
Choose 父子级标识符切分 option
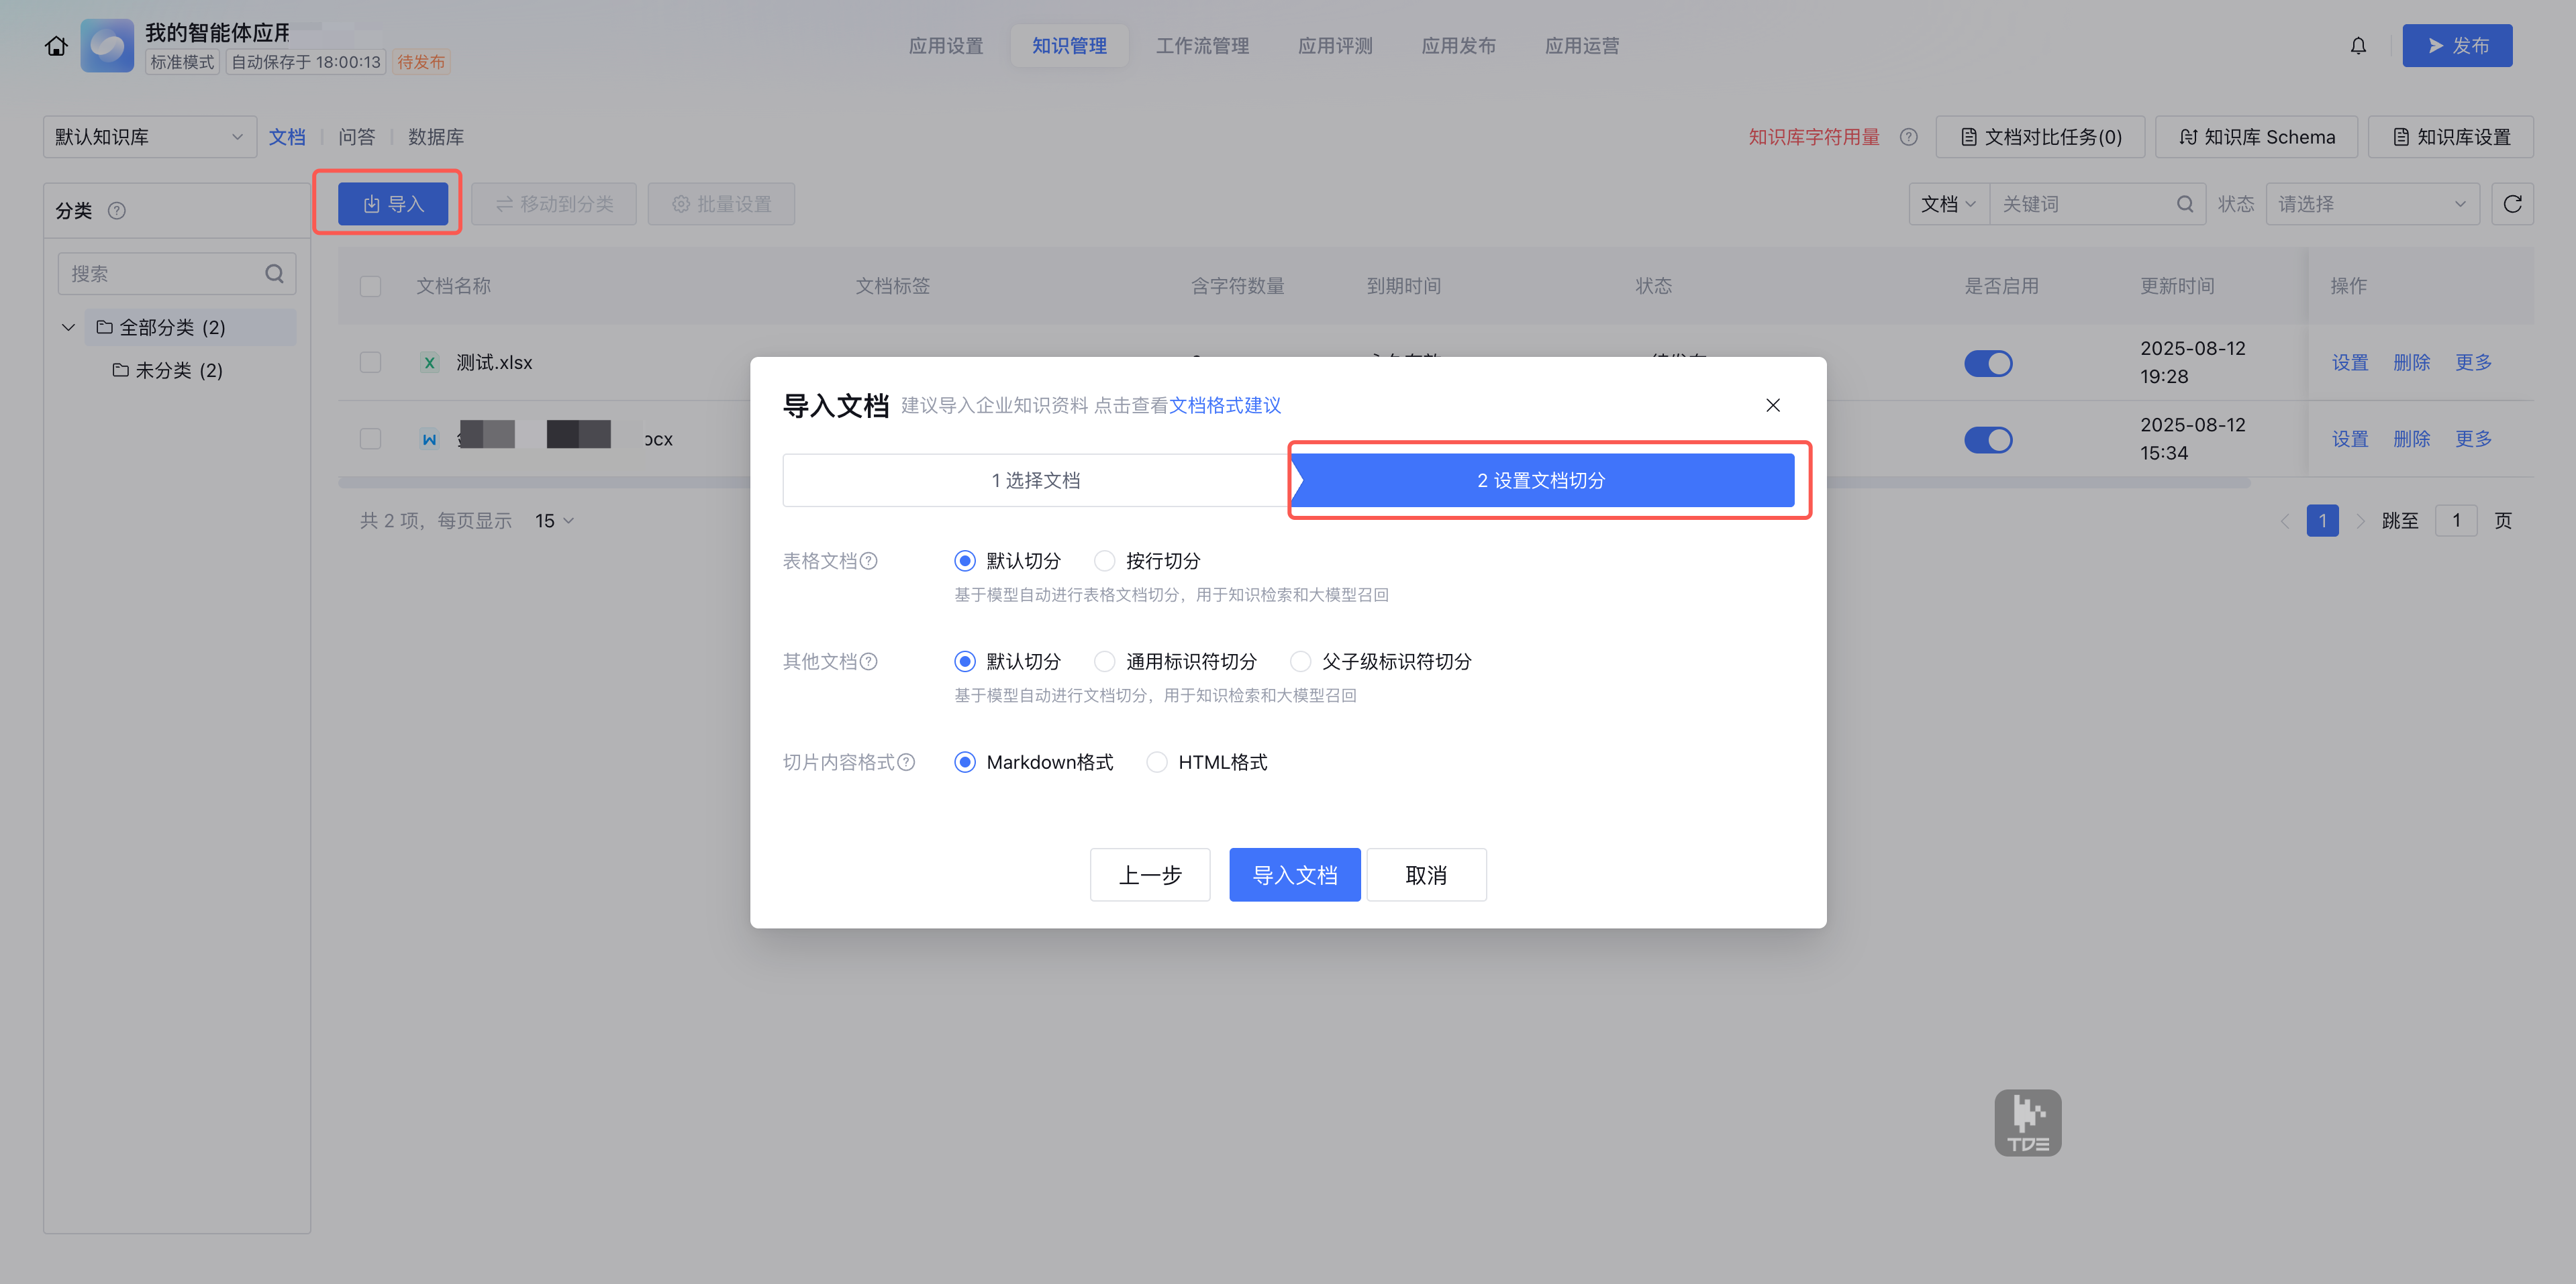coord(1300,661)
